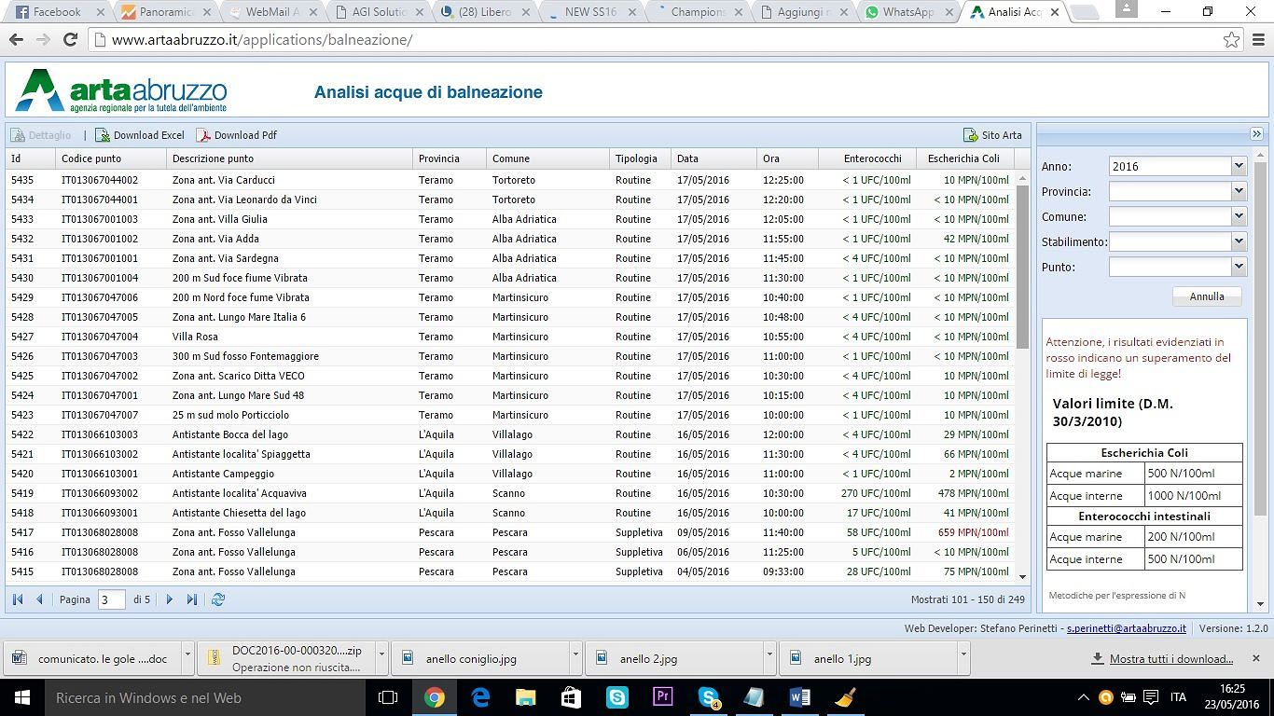1274x716 pixels.
Task: Collapse the right filter panel
Action: (1255, 134)
